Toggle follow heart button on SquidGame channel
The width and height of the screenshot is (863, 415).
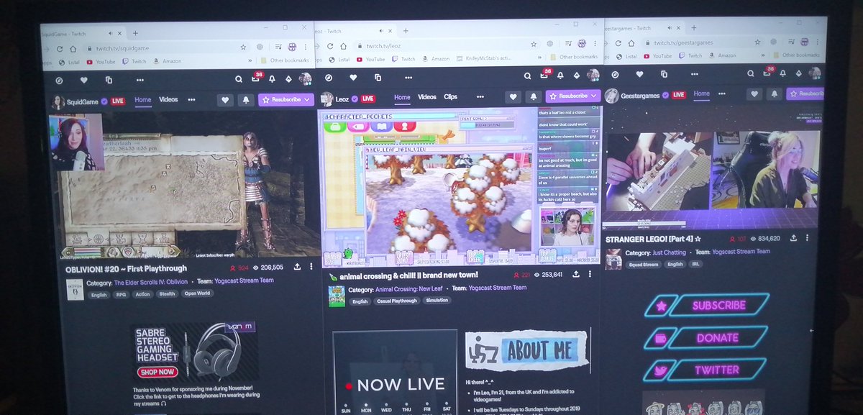224,100
